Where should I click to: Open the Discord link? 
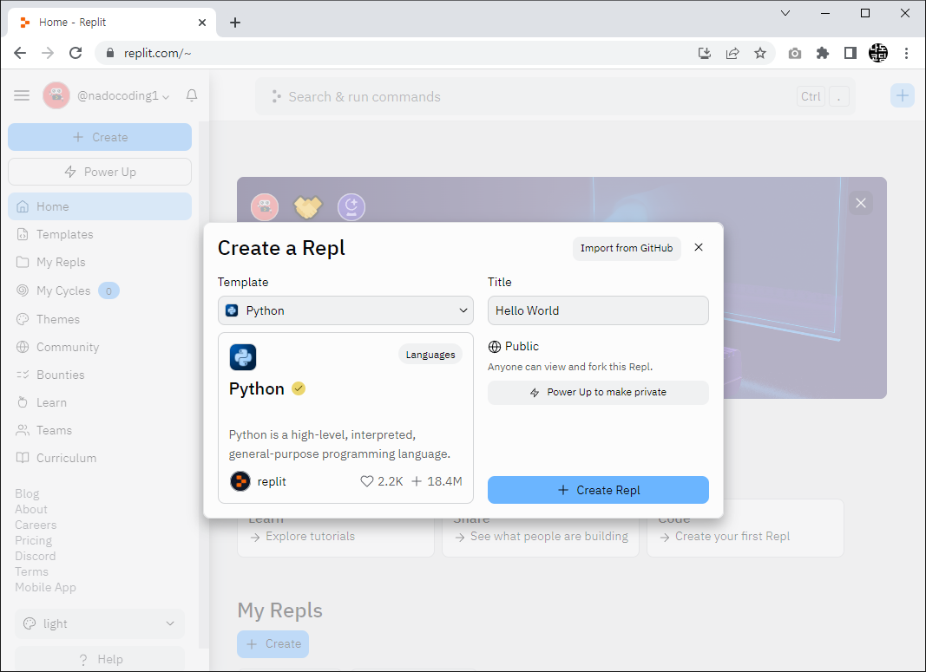click(x=36, y=556)
